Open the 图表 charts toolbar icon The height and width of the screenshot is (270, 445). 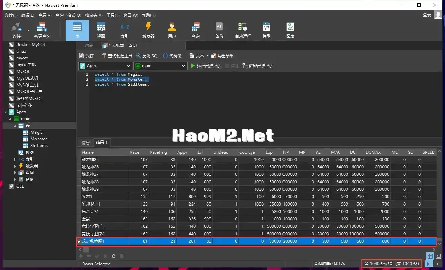(290, 30)
